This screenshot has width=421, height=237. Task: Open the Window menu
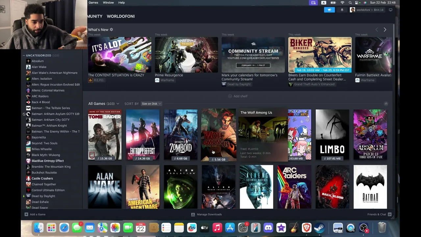[x=108, y=3]
